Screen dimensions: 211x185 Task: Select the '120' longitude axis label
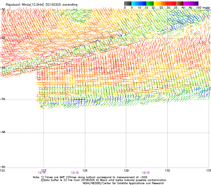2,170
